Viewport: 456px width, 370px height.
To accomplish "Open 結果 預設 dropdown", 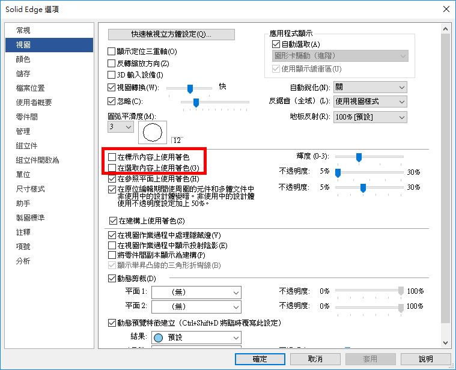I will [x=196, y=338].
